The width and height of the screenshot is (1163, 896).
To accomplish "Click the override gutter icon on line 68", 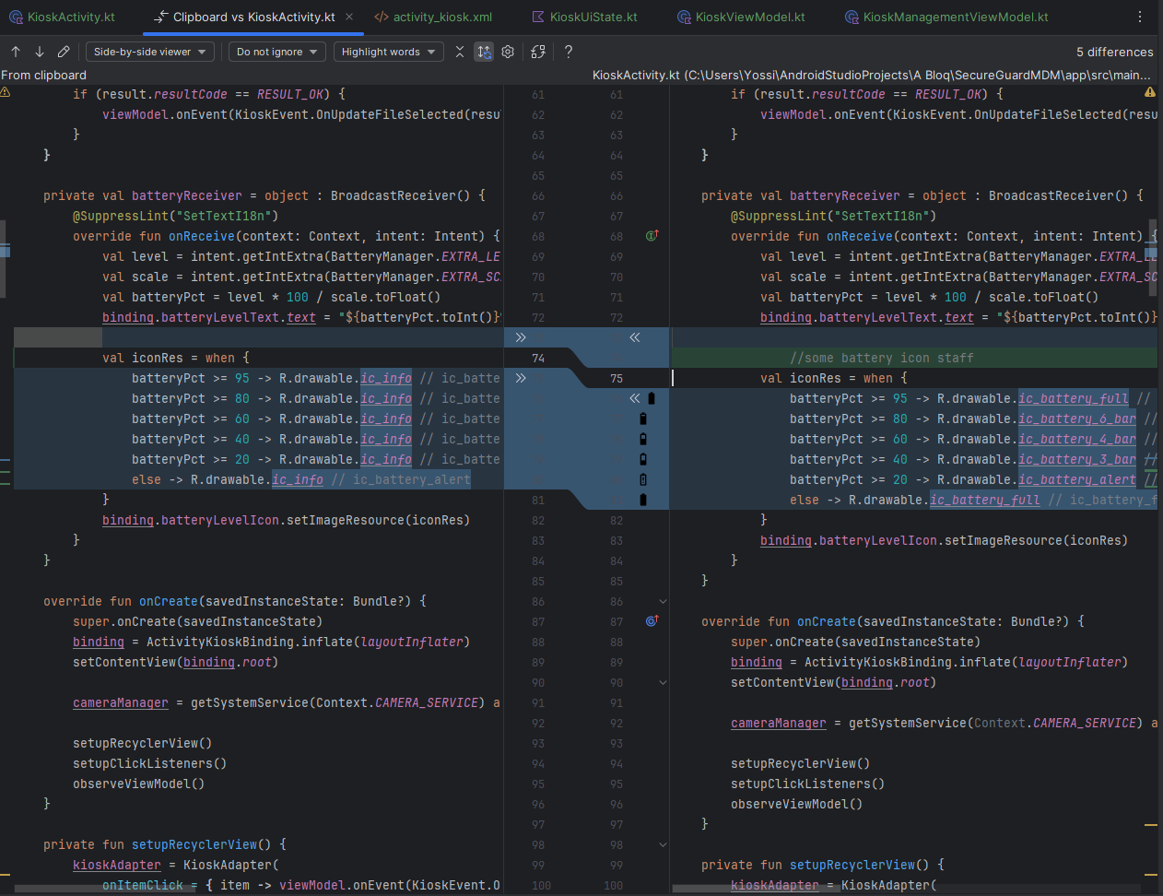I will tap(652, 236).
